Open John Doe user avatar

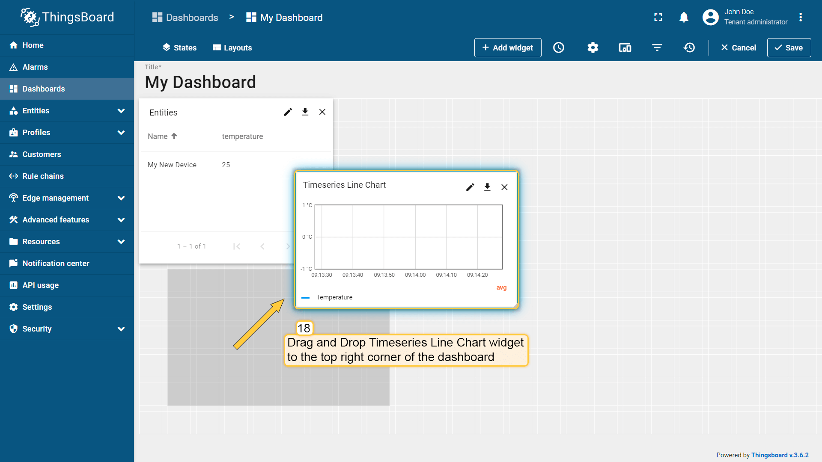coord(710,17)
